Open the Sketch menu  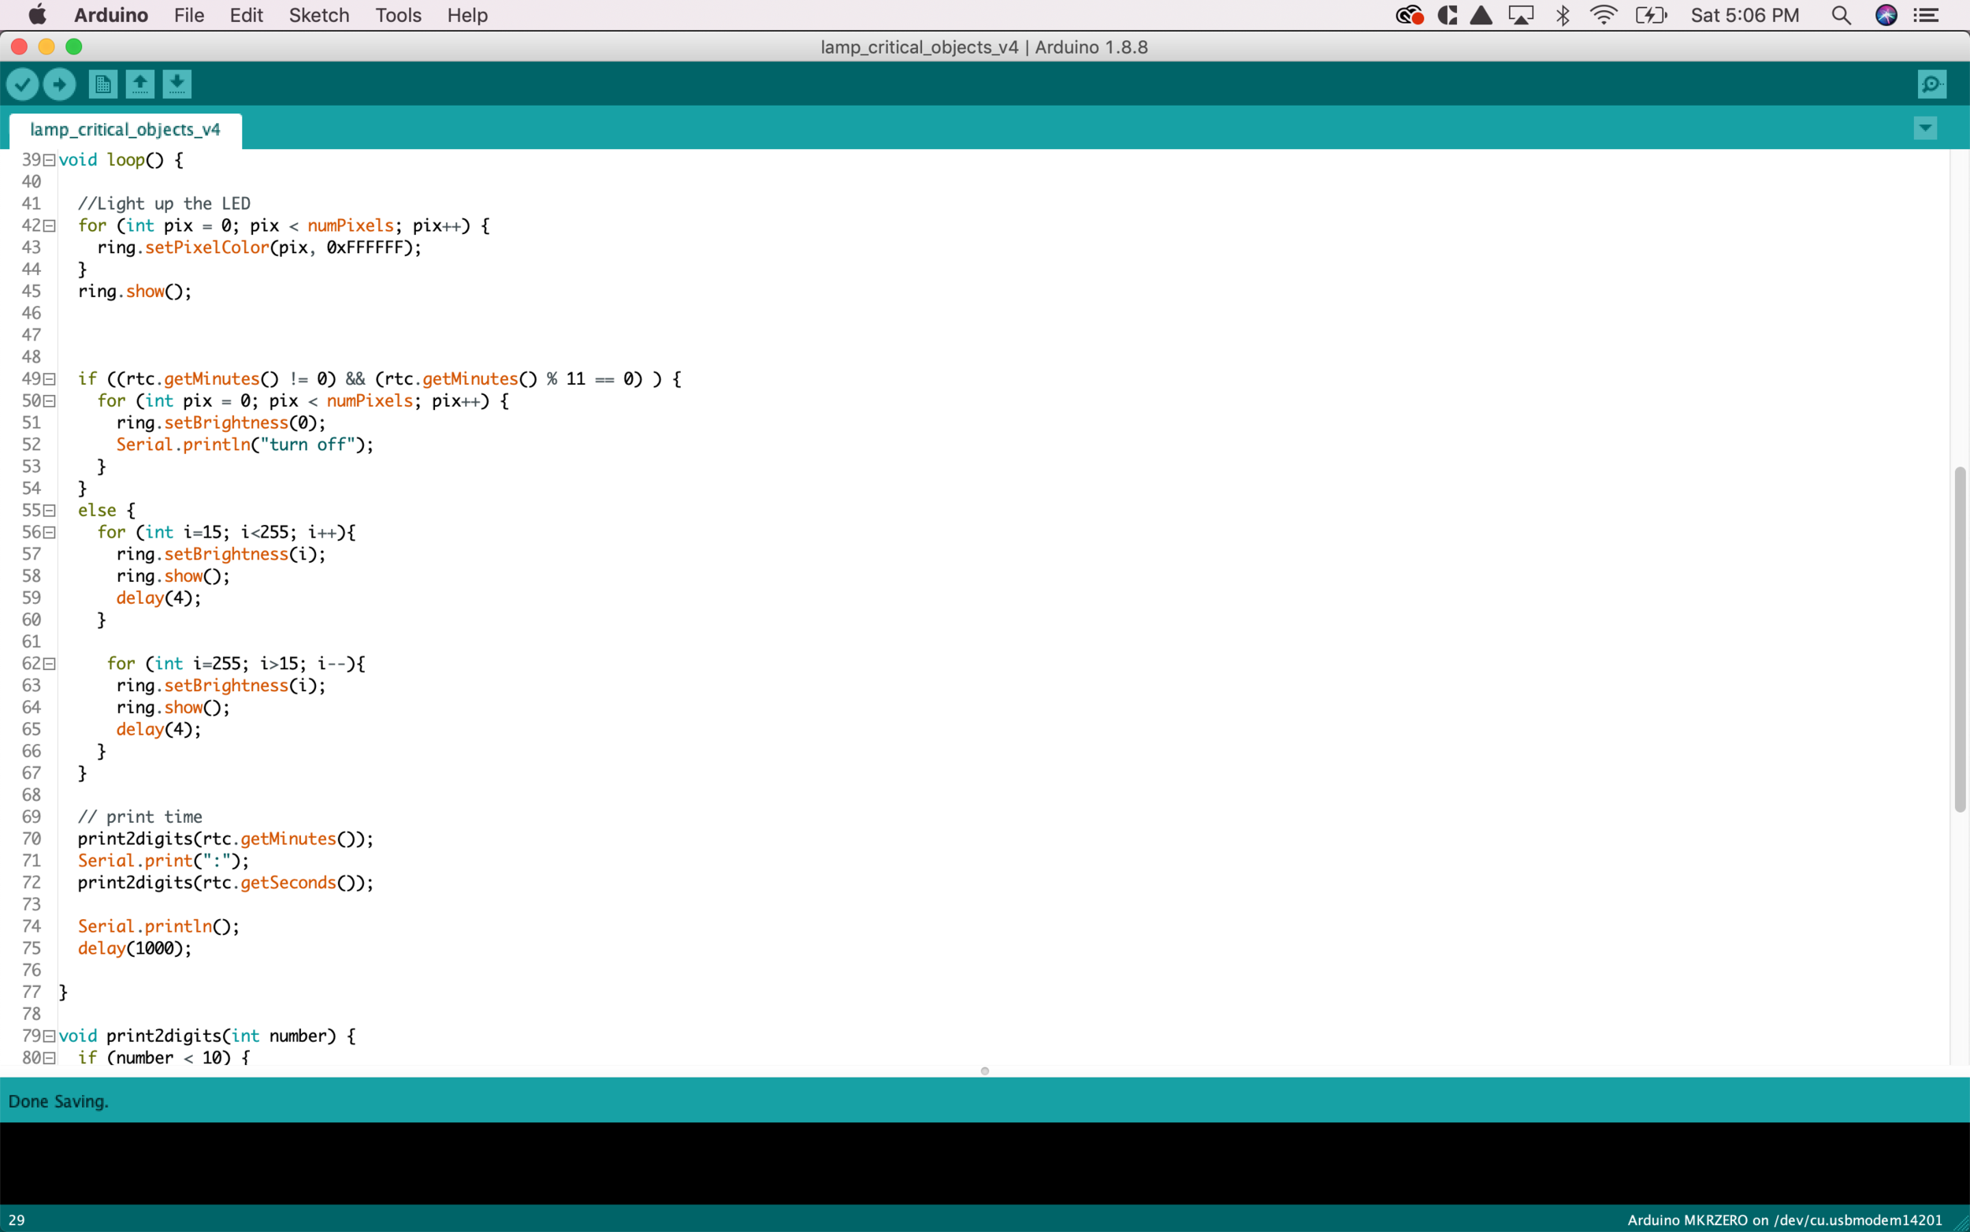318,16
